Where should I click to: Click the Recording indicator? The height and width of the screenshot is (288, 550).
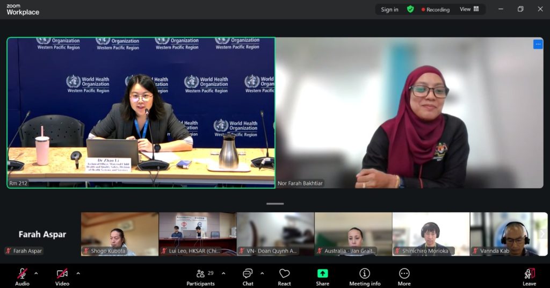[x=436, y=9]
